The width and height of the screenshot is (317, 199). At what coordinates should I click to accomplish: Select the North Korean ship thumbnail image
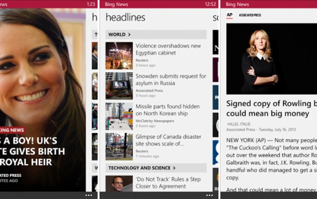tap(119, 116)
